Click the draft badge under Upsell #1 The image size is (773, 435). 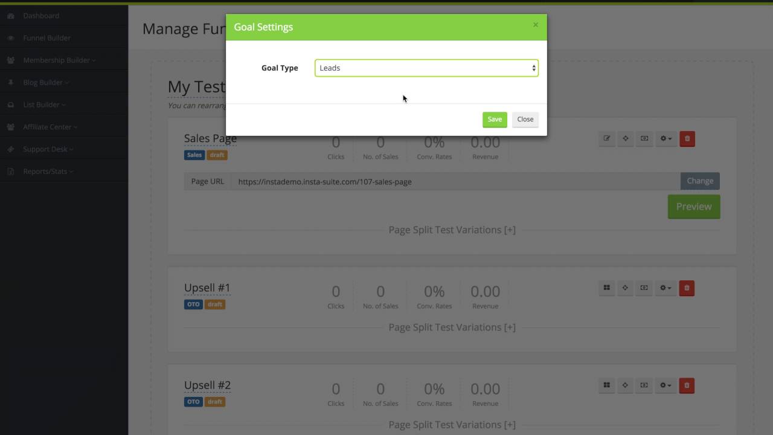215,304
